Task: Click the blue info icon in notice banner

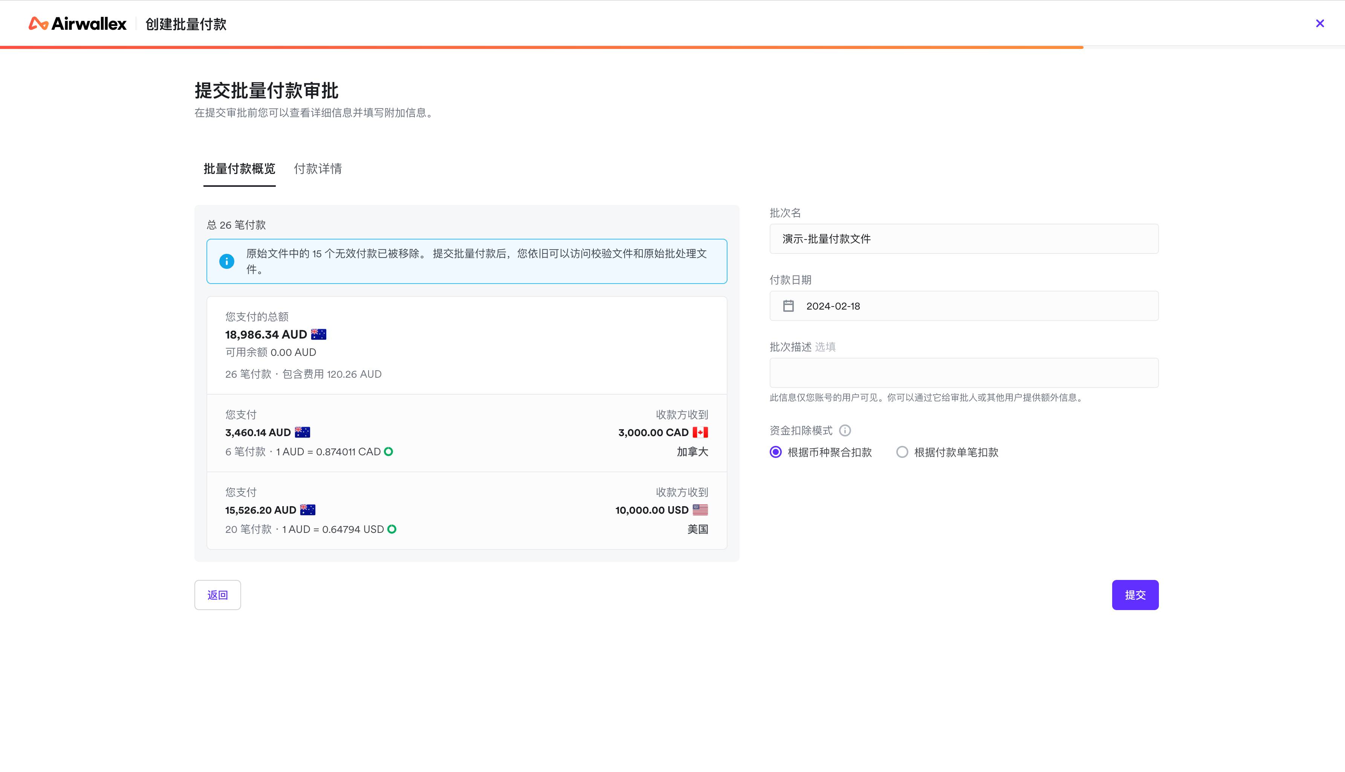Action: 226,261
